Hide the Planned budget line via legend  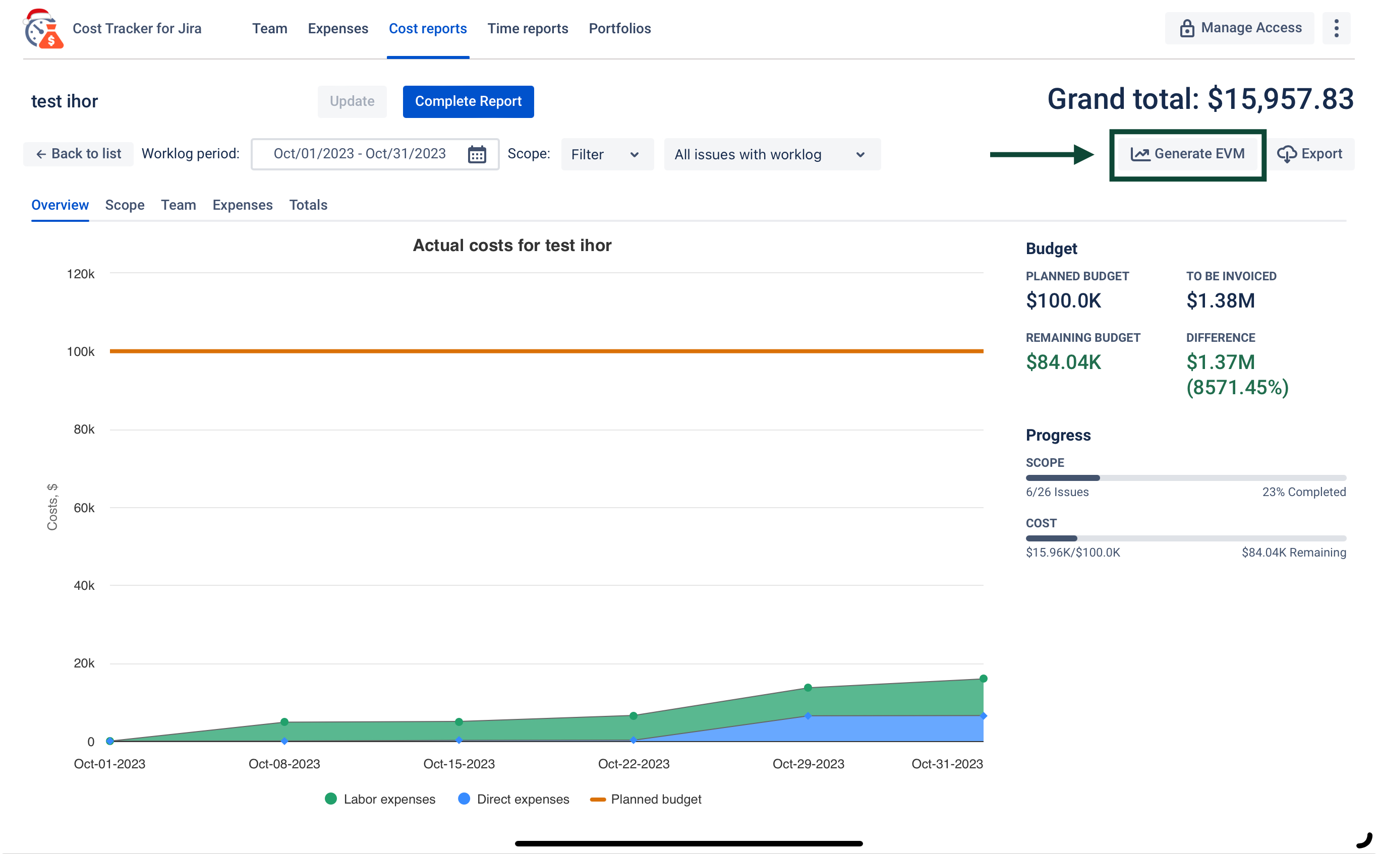[646, 799]
